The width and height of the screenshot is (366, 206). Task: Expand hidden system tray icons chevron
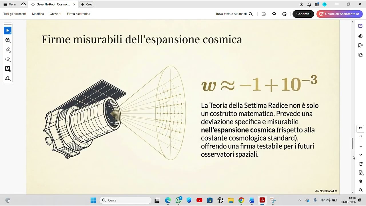pyautogui.click(x=300, y=200)
